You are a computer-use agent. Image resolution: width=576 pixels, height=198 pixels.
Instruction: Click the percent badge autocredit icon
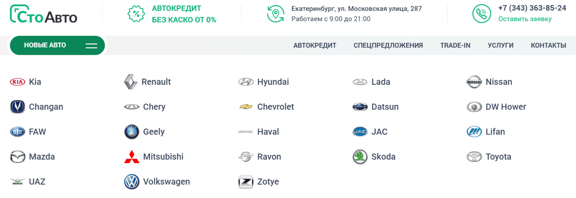[x=136, y=14]
